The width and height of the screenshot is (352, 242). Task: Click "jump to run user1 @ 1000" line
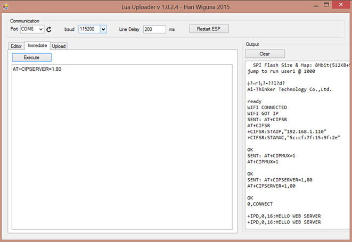[281, 71]
